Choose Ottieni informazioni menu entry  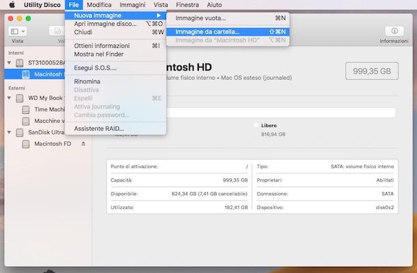point(116,46)
